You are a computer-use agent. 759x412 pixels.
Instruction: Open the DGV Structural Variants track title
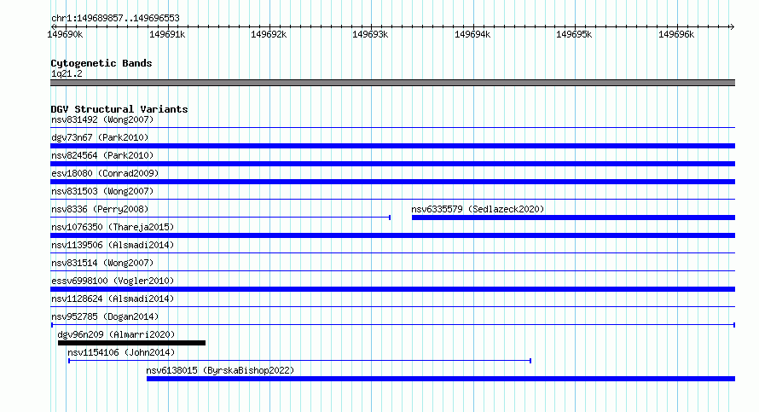119,109
